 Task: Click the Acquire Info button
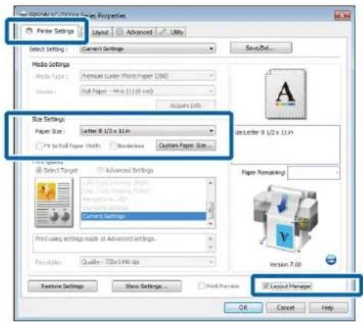point(186,106)
